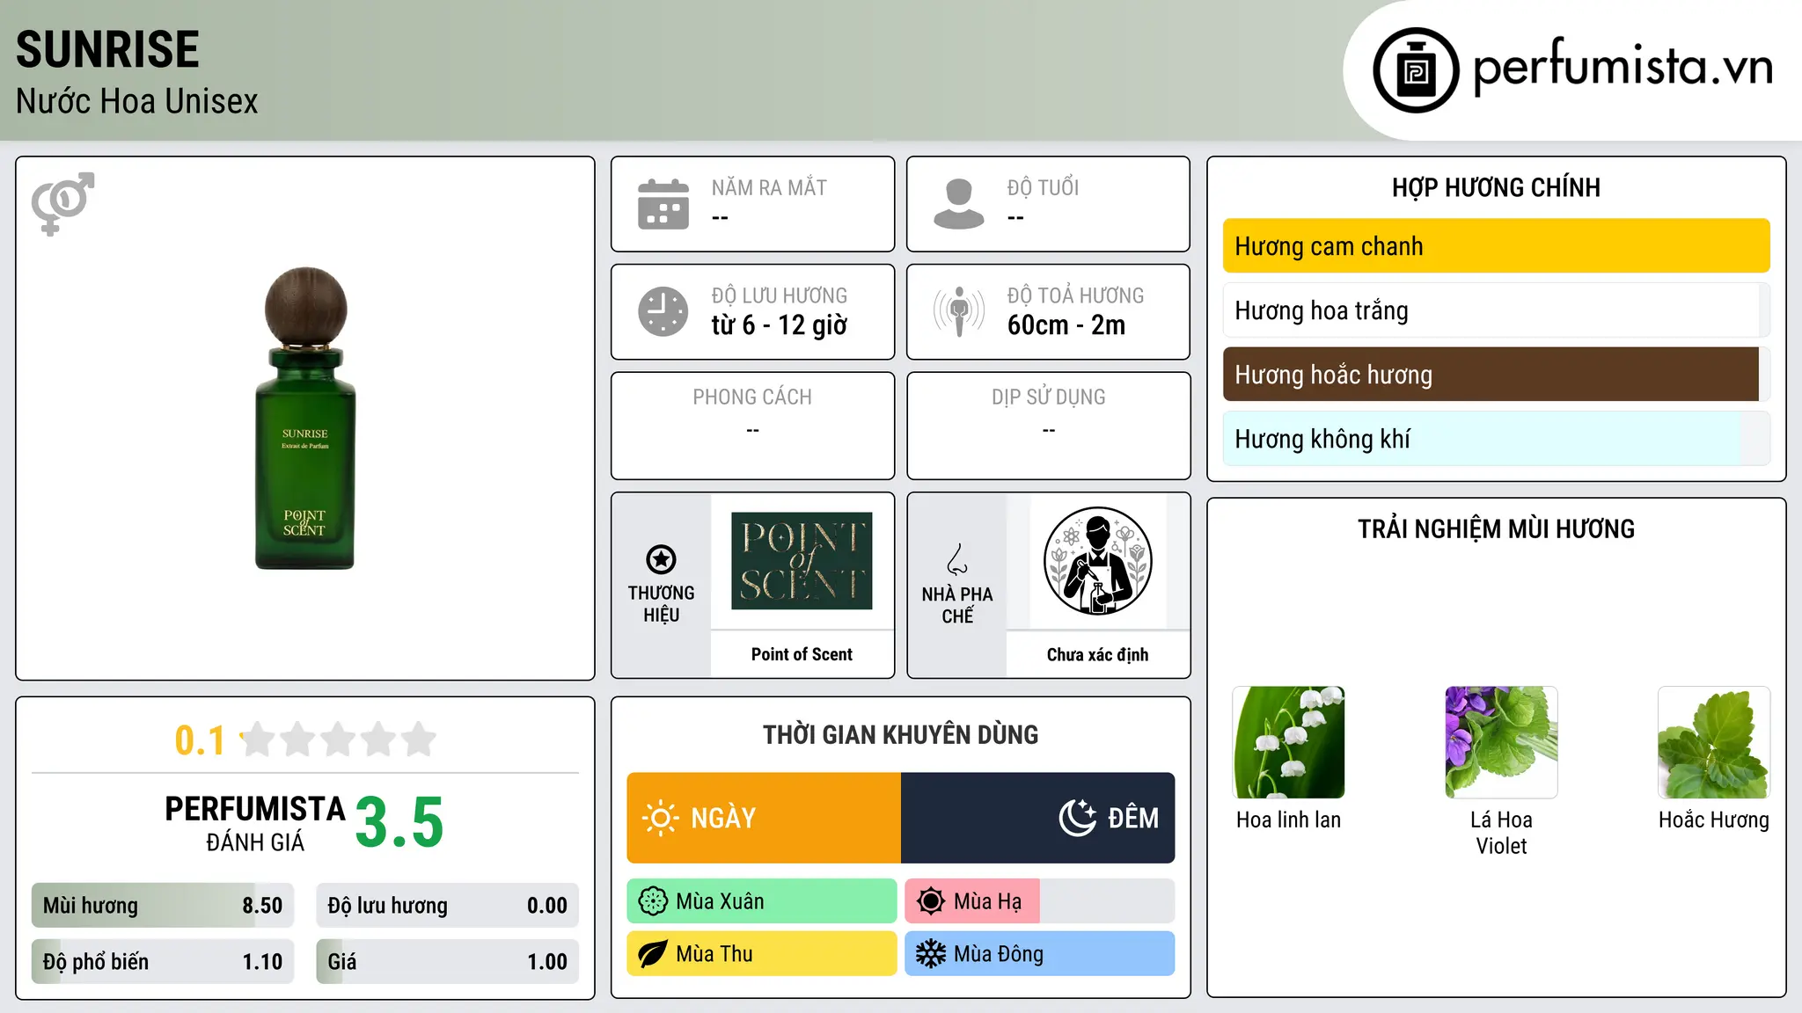Click the snowflake icon for Mùa Đông

(x=931, y=954)
